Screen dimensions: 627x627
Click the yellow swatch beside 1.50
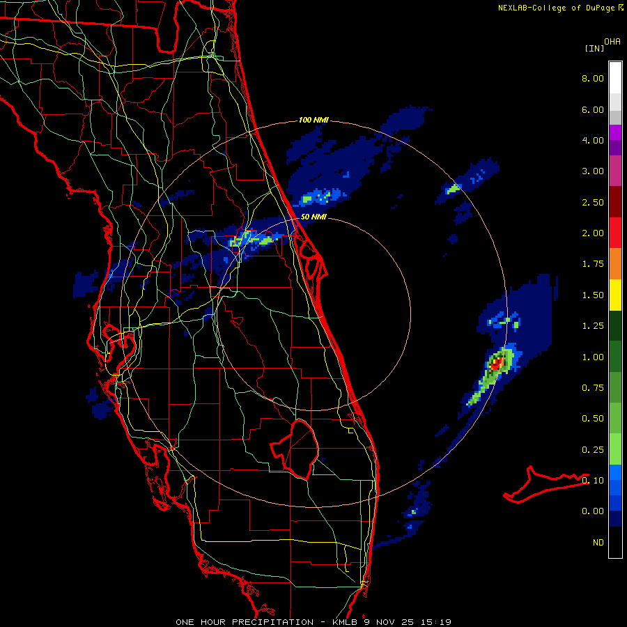[615, 295]
